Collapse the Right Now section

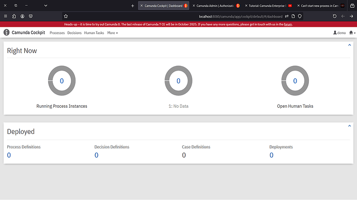349,45
